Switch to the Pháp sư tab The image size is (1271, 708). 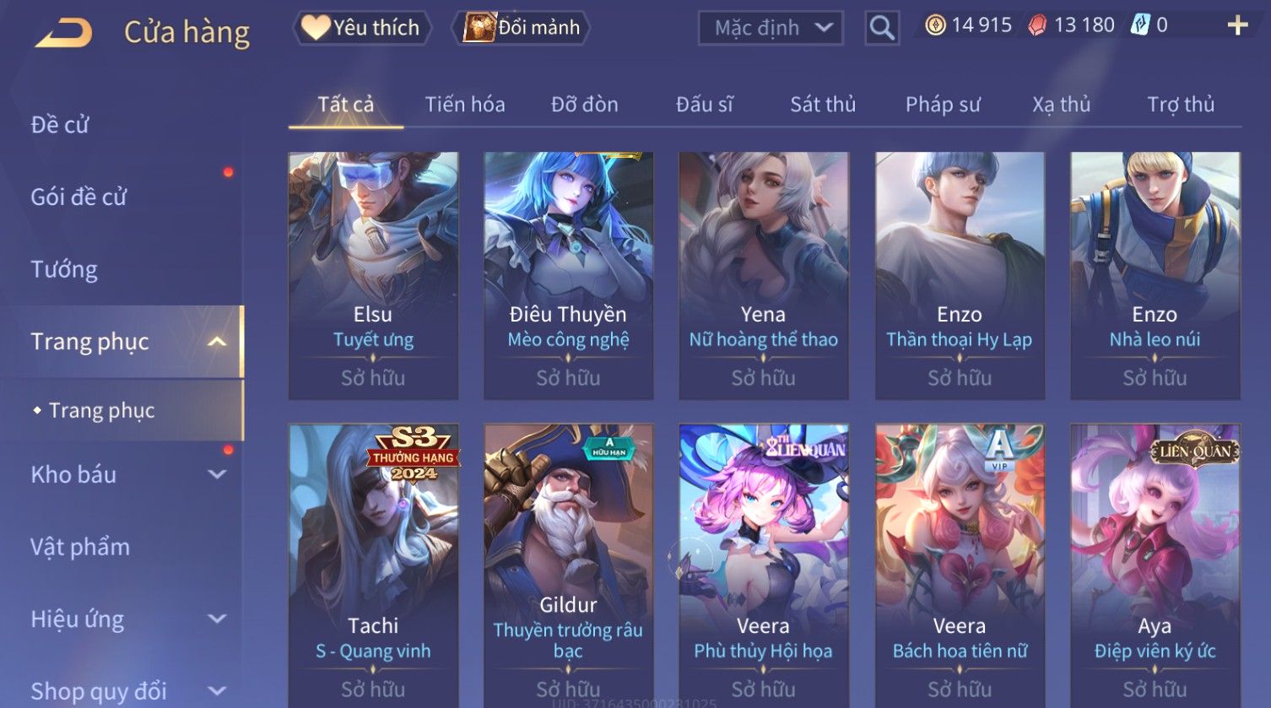coord(943,105)
